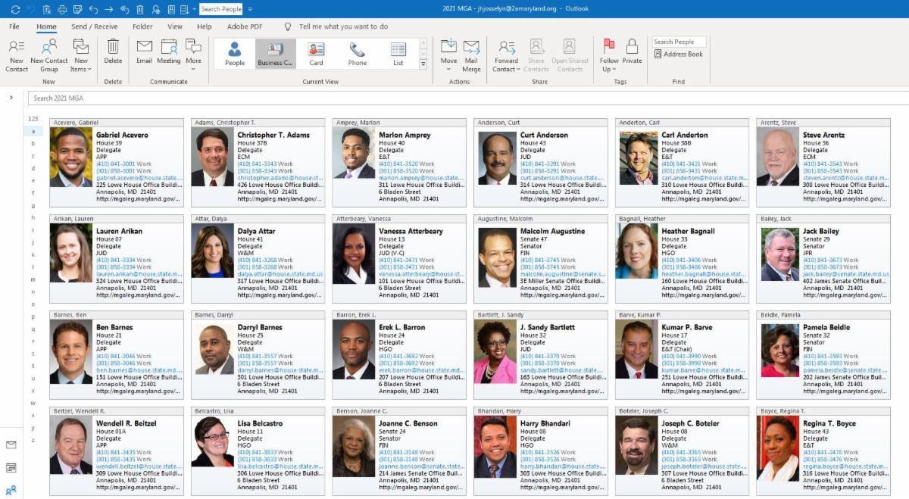Open the File menu
The width and height of the screenshot is (909, 499).
pos(14,27)
